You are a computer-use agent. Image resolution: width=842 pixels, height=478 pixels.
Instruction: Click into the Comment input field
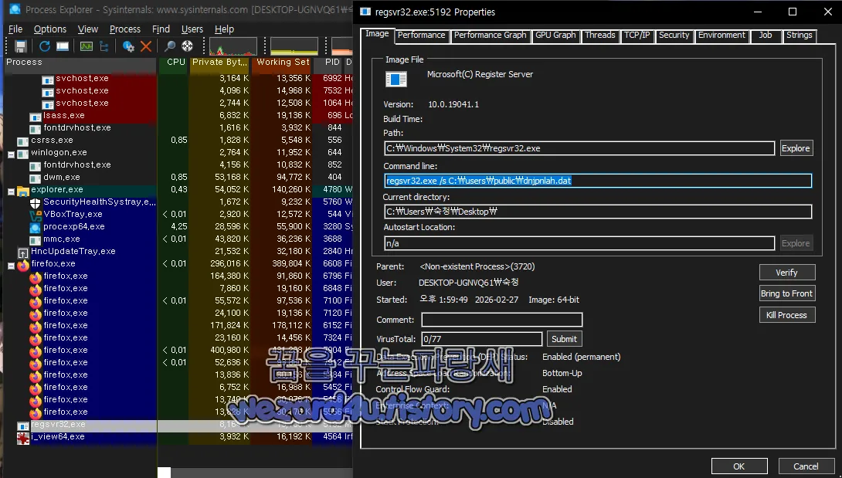[x=502, y=320]
